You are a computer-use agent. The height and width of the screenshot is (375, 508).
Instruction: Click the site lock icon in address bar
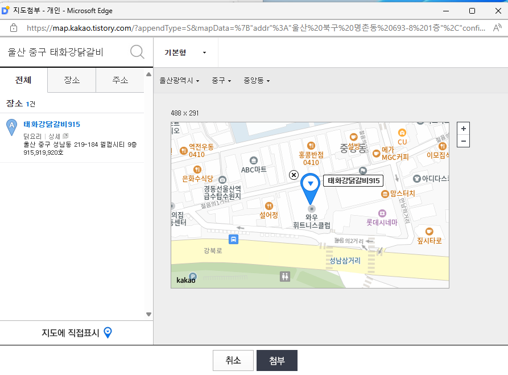(x=14, y=28)
